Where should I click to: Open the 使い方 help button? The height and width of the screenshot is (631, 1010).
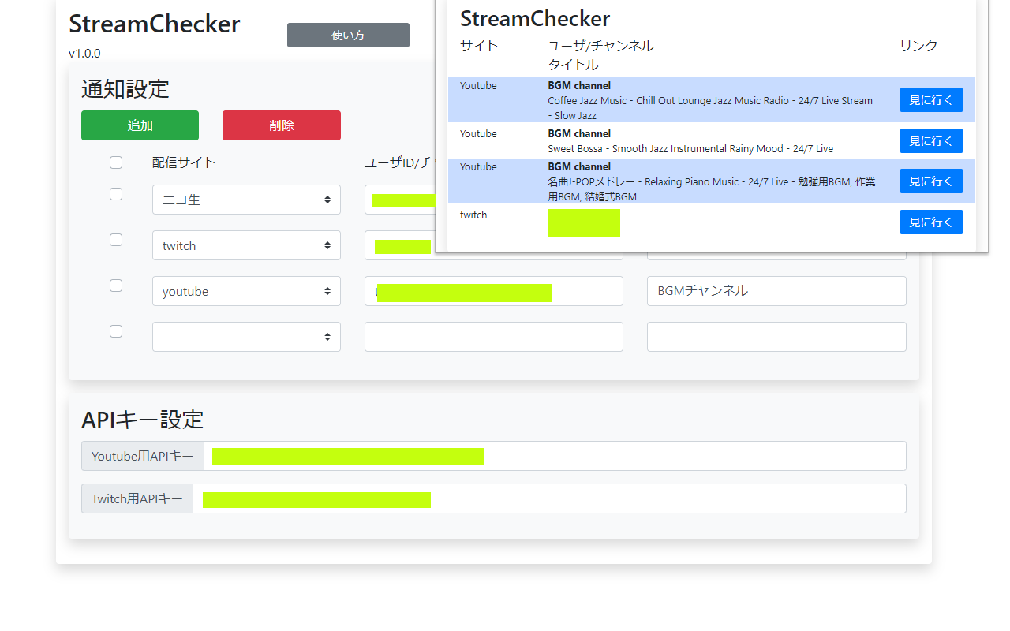pos(348,35)
